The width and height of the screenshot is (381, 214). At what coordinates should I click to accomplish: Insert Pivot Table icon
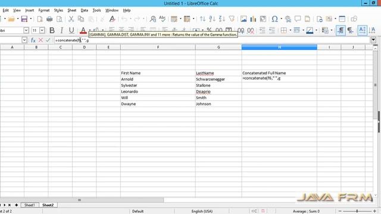263,19
